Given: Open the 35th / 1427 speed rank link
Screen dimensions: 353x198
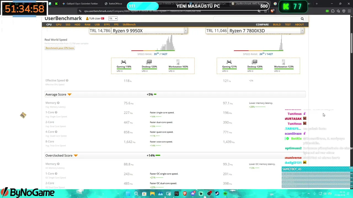Looking at the screenshot, I should coord(161,54).
